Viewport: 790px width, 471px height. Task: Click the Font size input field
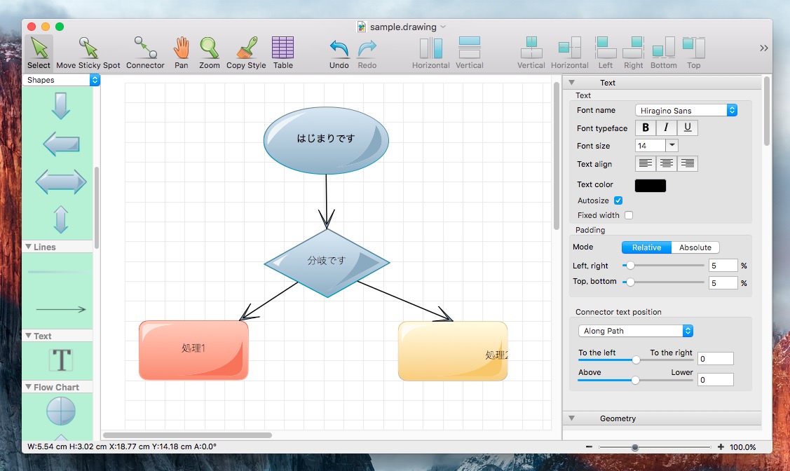coord(649,146)
